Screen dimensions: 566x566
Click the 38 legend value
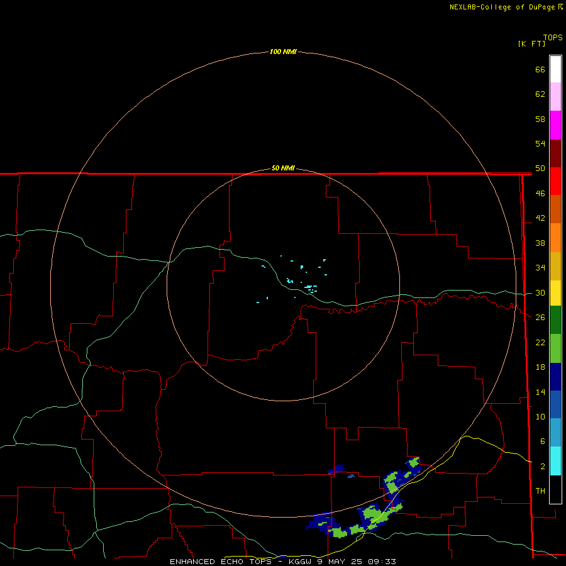(x=540, y=243)
